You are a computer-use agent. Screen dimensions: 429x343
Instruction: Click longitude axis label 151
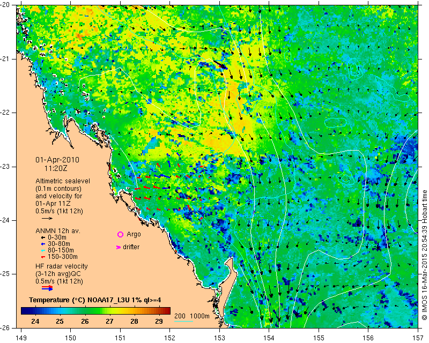pyautogui.click(x=120, y=338)
